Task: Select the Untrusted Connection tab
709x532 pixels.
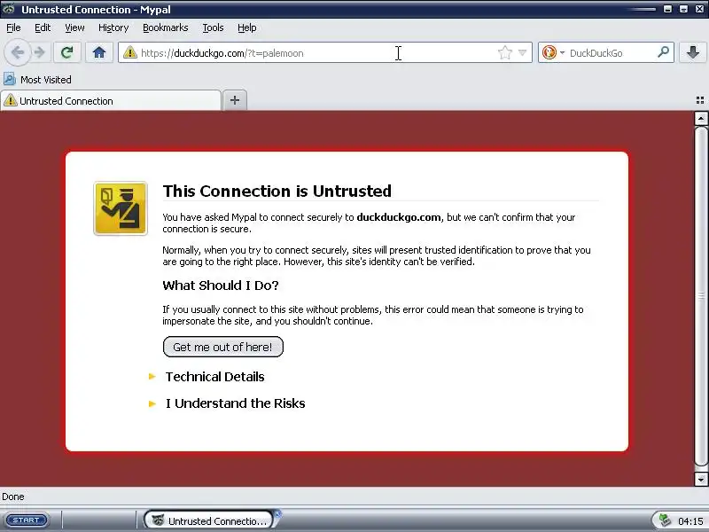Action: coord(111,100)
